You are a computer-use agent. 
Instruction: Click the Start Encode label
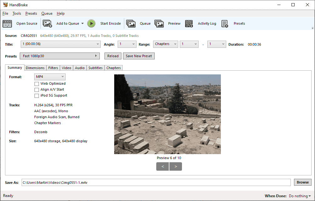tap(110, 24)
